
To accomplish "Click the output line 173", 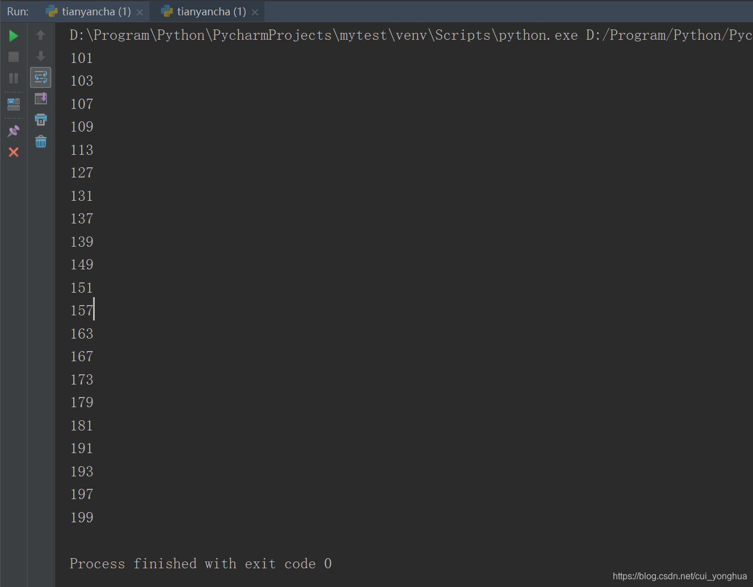I will coord(82,379).
